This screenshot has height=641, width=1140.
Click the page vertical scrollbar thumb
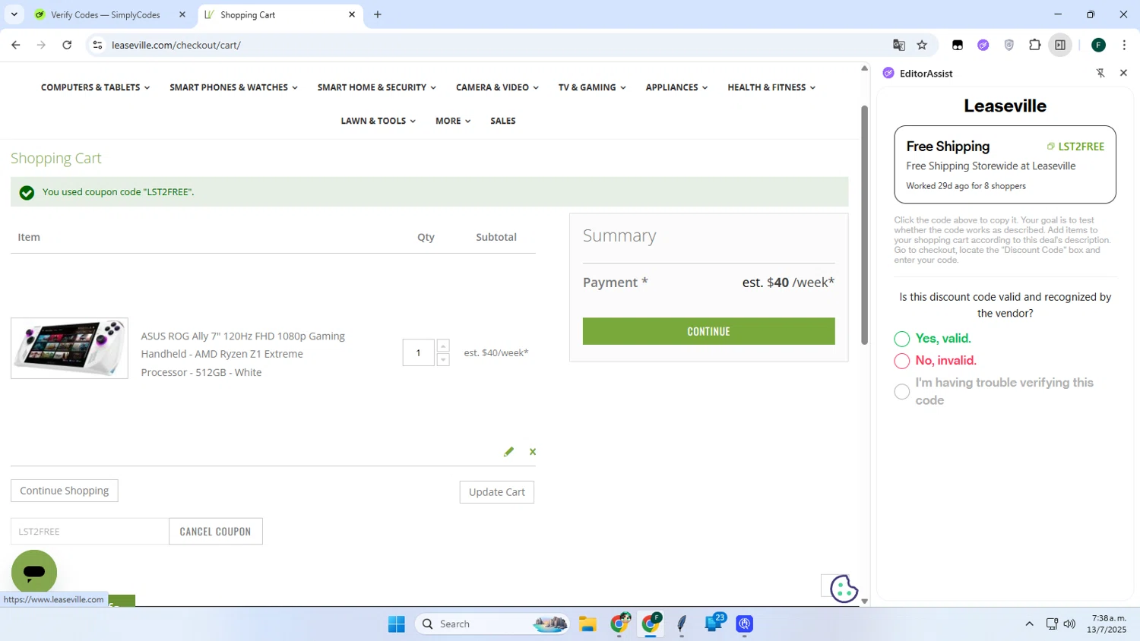coord(864,224)
